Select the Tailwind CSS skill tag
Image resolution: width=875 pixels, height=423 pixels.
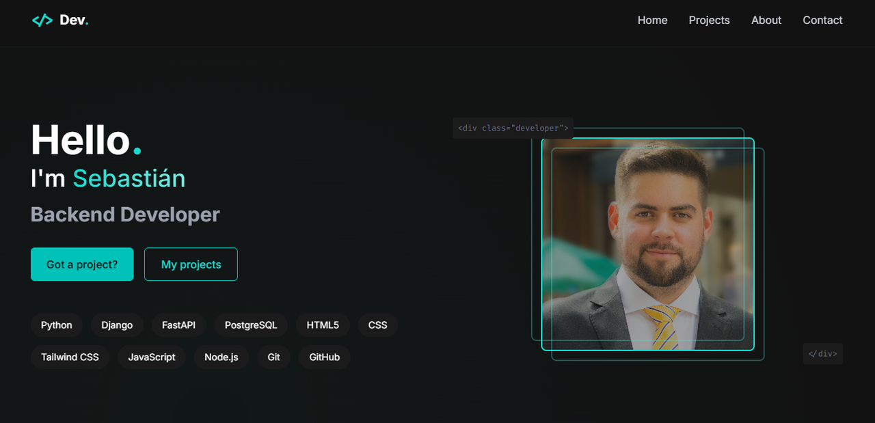(x=70, y=357)
